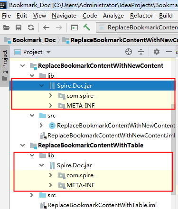Click the jar icon of selected Spire.Doc.jar

(x=52, y=86)
